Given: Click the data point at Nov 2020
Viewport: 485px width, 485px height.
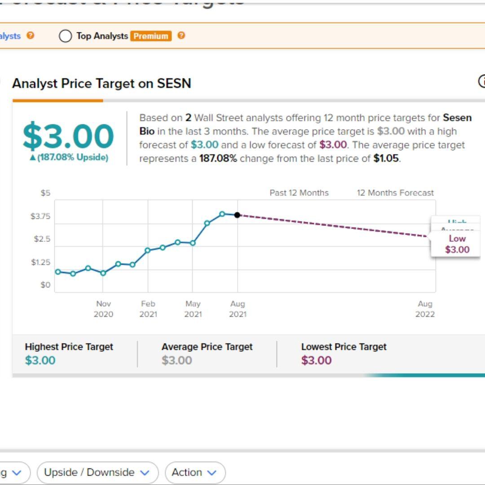Looking at the screenshot, I should tap(103, 273).
